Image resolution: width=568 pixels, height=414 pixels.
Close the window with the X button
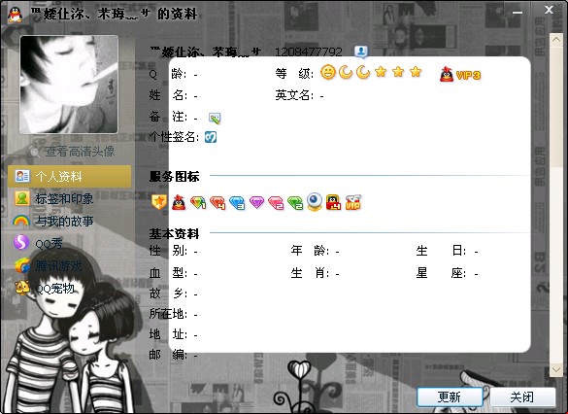click(x=549, y=10)
